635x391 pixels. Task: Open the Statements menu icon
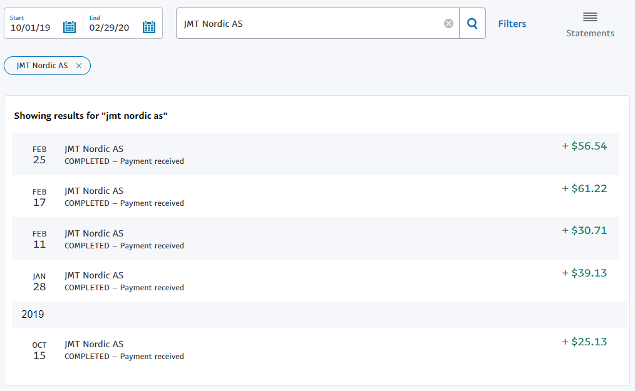point(590,17)
